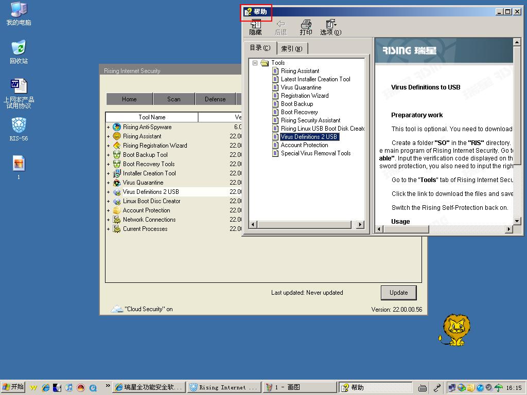Click the Tools folder icon in Help tree

tap(265, 63)
